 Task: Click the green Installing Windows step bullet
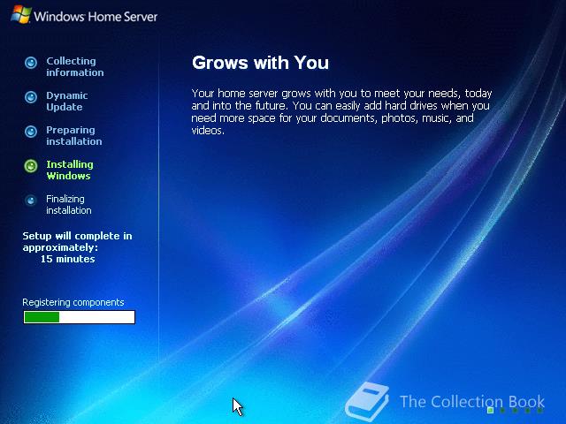tap(31, 166)
